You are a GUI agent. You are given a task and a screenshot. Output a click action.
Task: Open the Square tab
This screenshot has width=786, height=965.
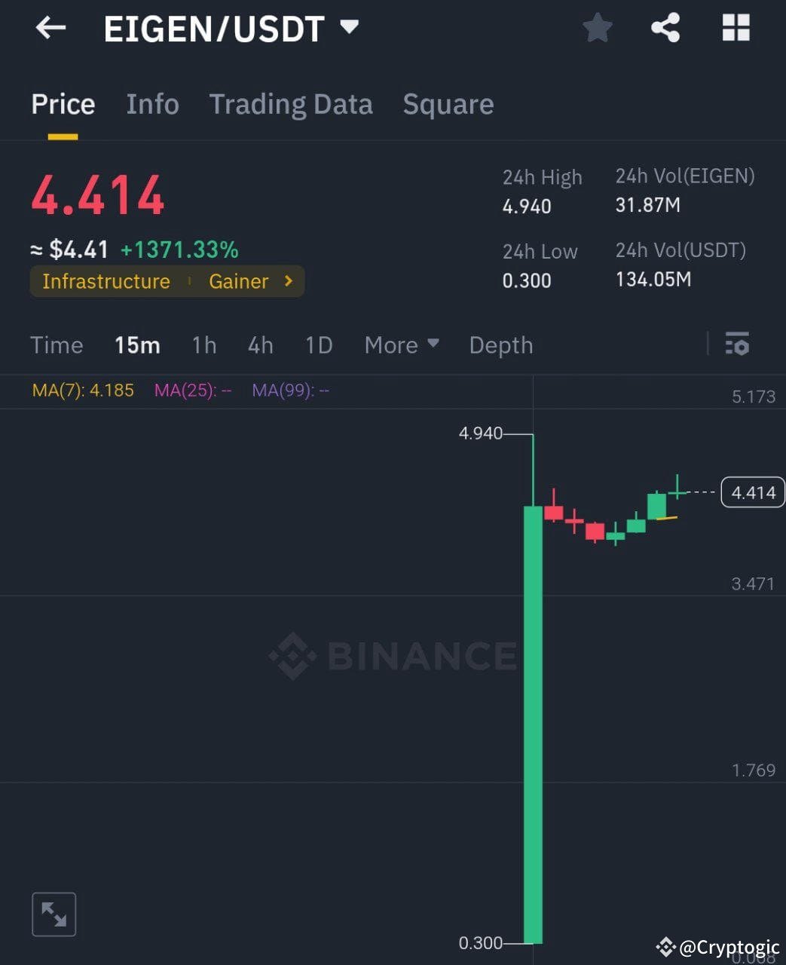click(448, 105)
